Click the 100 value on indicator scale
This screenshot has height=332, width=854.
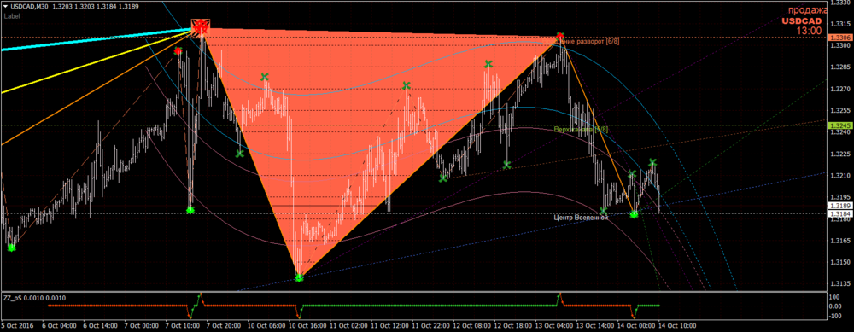tap(834, 298)
